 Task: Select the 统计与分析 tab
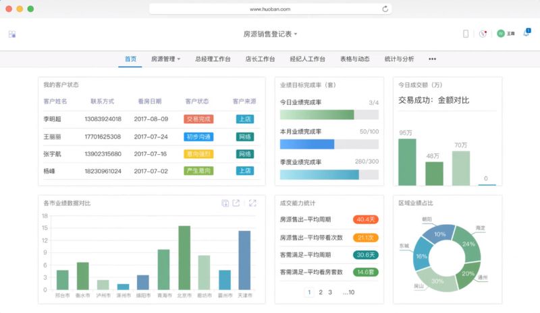[x=399, y=59]
